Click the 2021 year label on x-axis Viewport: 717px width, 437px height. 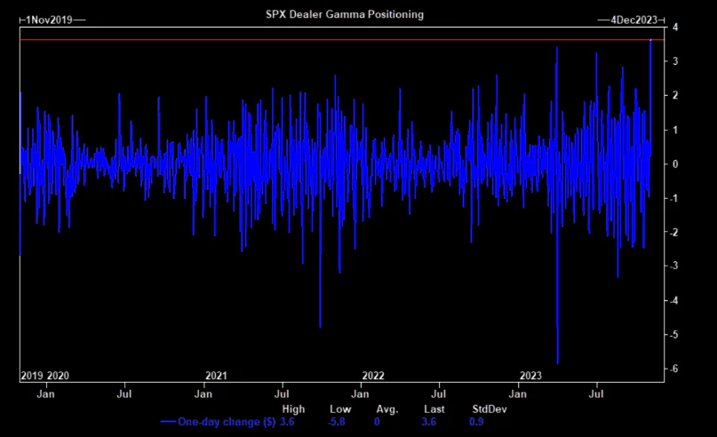[x=216, y=376]
